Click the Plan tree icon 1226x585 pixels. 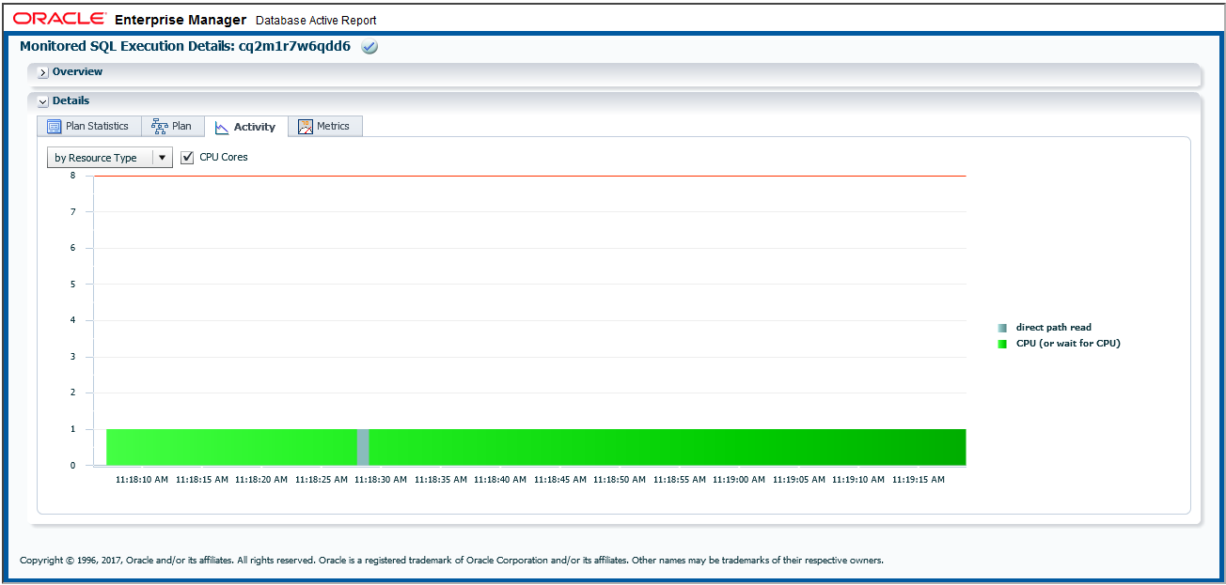(160, 127)
